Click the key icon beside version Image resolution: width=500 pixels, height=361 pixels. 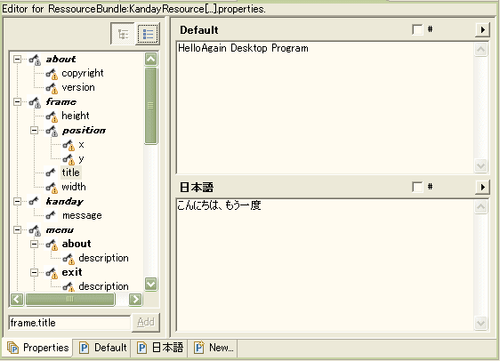point(52,88)
